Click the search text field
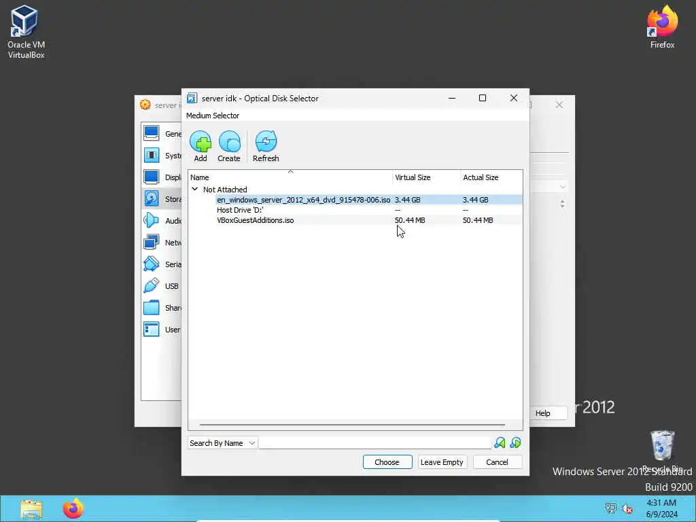Image resolution: width=696 pixels, height=522 pixels. 375,443
